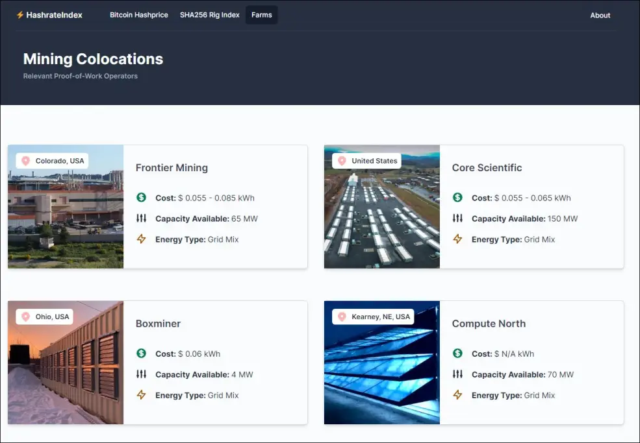Open the Bitcoin Hashprice nav item
The height and width of the screenshot is (443, 640).
coord(139,15)
